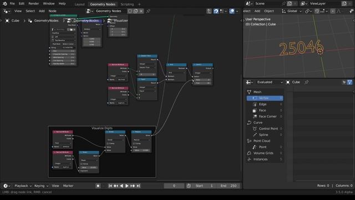Viewport: 355px width, 200px height.
Task: Switch to the Layout workspace tab
Action: coord(79,4)
